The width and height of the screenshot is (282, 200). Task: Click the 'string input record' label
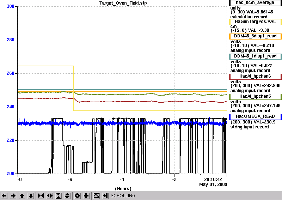(x=250, y=127)
